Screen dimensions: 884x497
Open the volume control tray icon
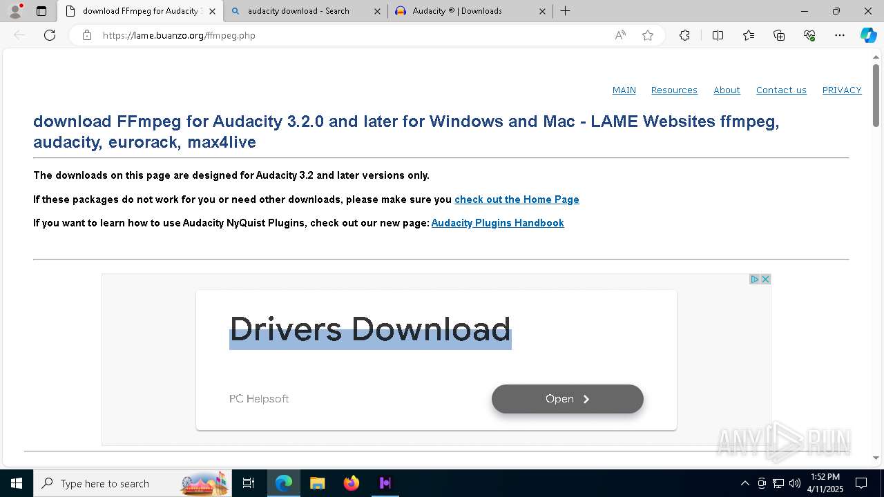(795, 483)
